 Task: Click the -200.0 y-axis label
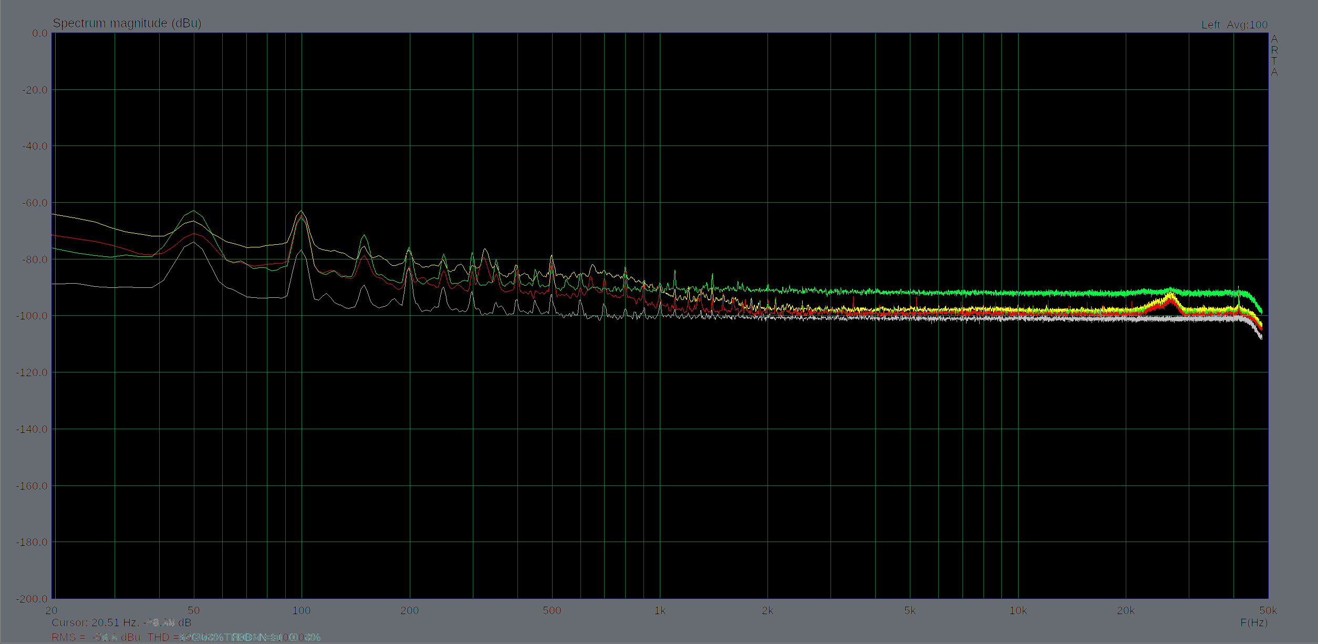[32, 599]
